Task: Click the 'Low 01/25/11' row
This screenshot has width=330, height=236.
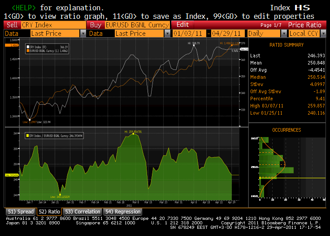Action: coord(287,113)
